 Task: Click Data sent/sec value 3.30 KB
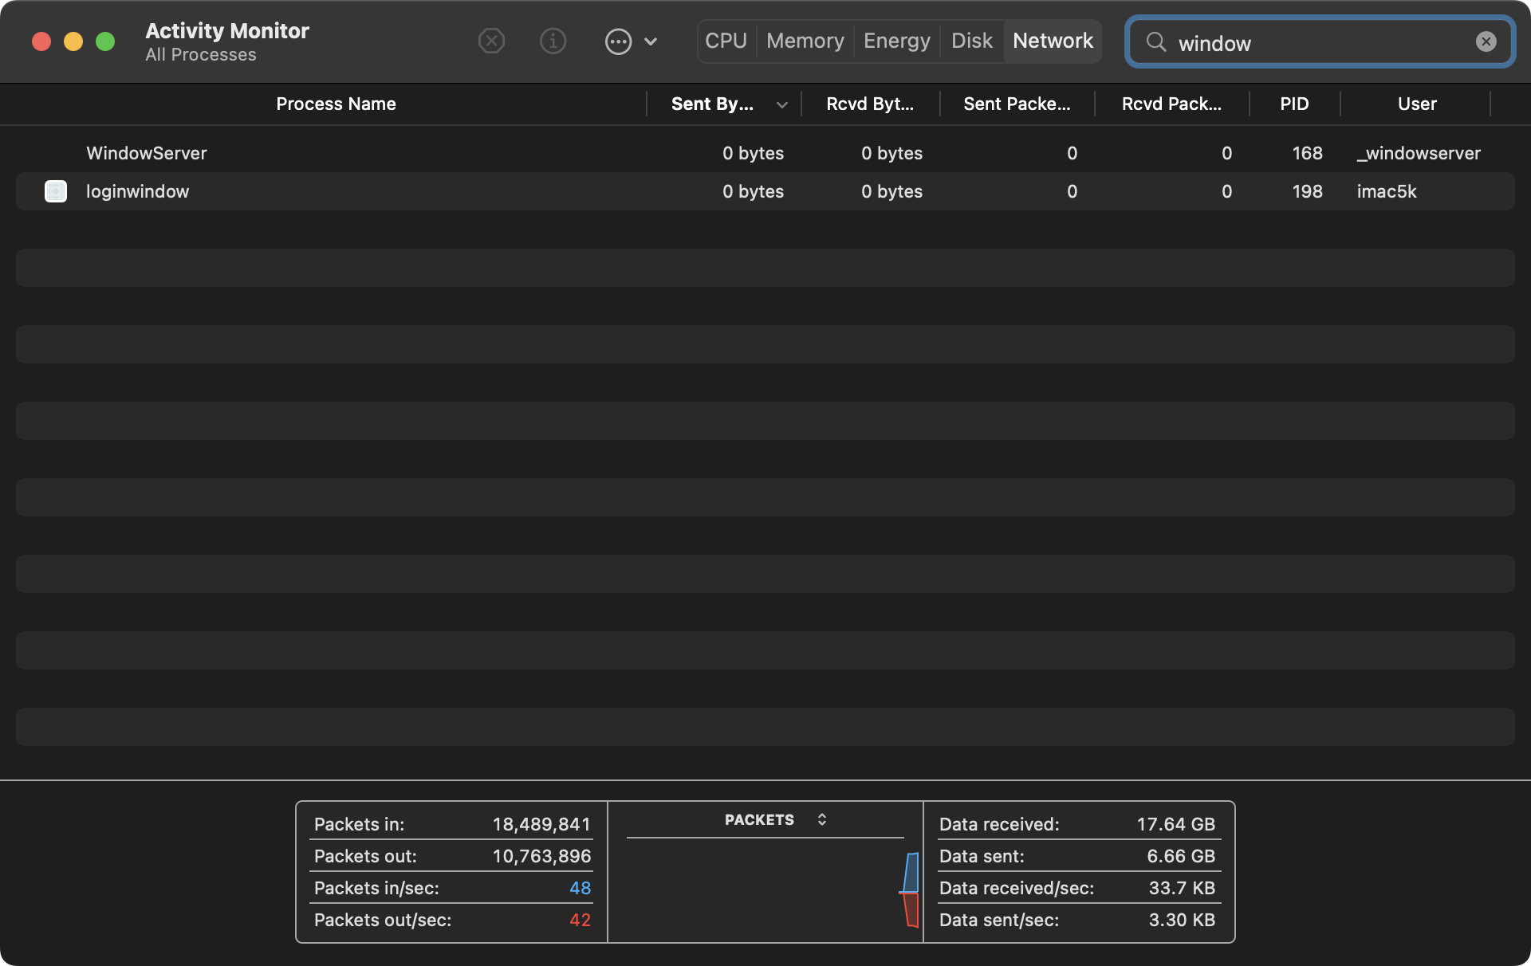point(1182,920)
